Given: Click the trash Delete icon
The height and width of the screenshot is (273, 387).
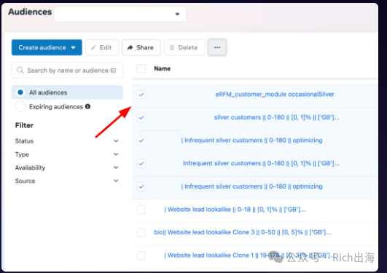Looking at the screenshot, I should 172,47.
